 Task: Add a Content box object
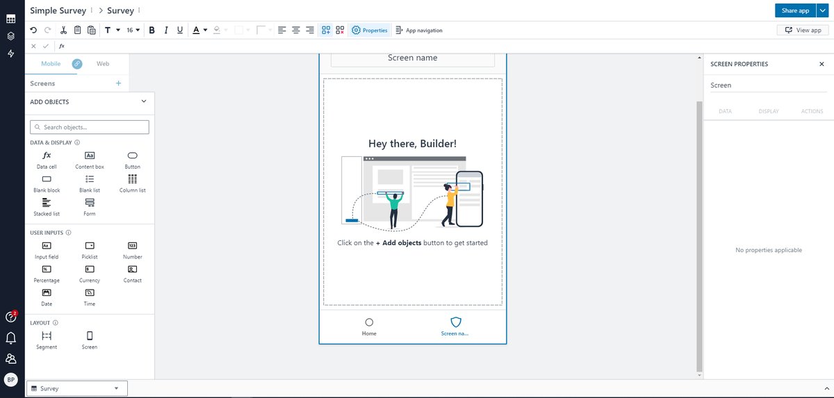click(x=90, y=160)
